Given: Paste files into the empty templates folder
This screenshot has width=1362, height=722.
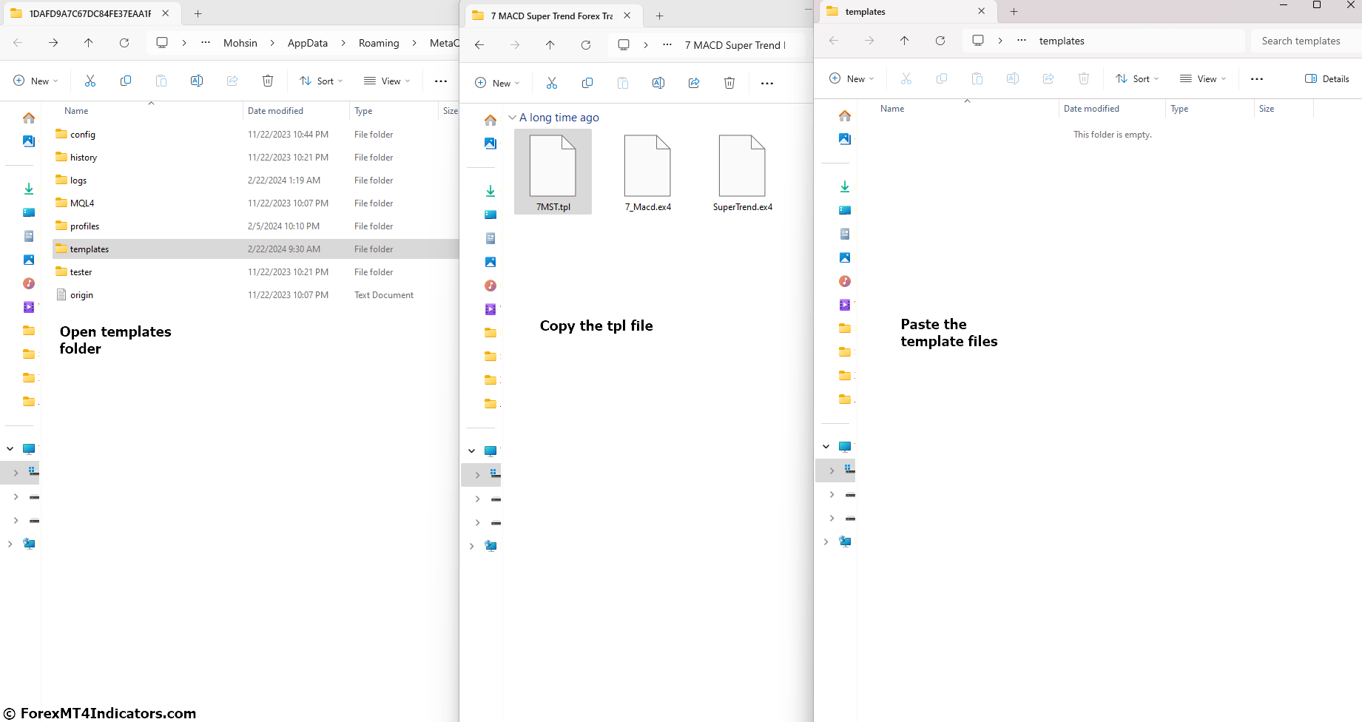Looking at the screenshot, I should click(977, 78).
